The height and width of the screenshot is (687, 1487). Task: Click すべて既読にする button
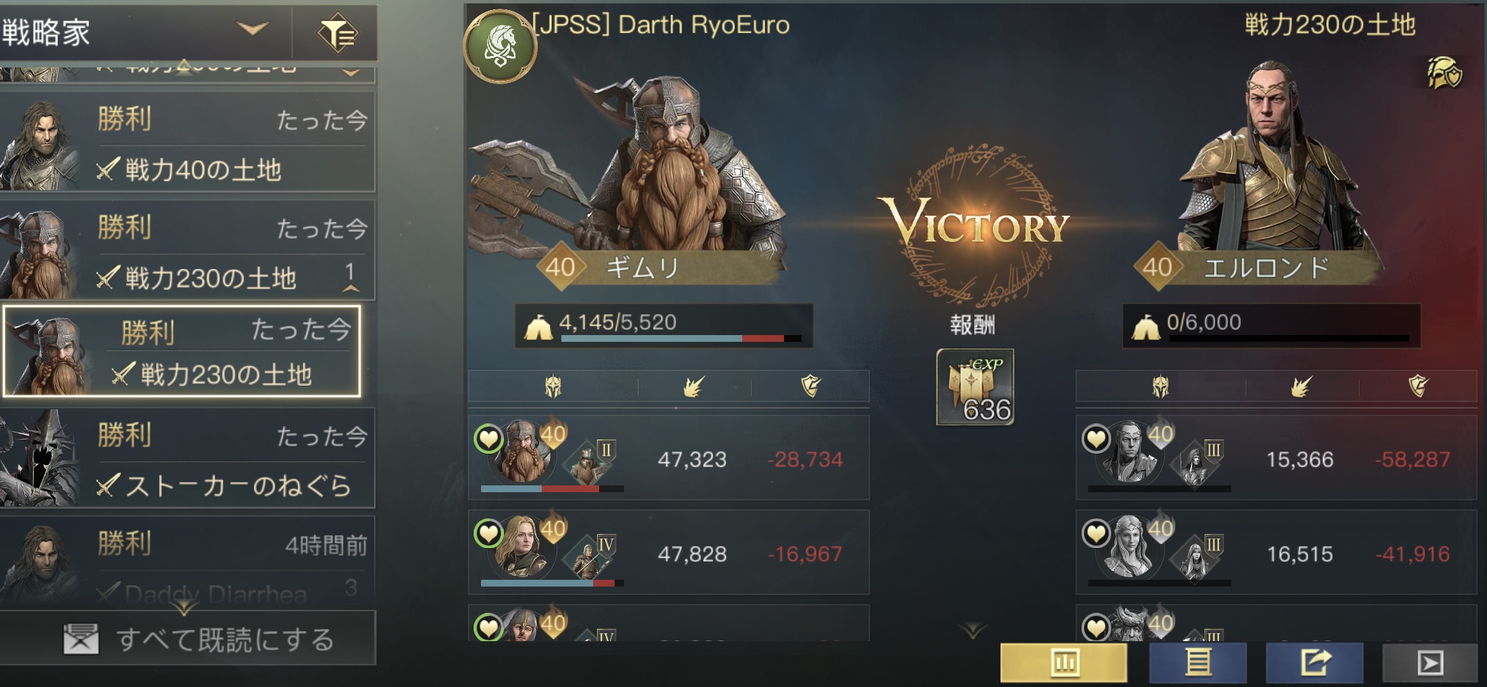pos(188,638)
